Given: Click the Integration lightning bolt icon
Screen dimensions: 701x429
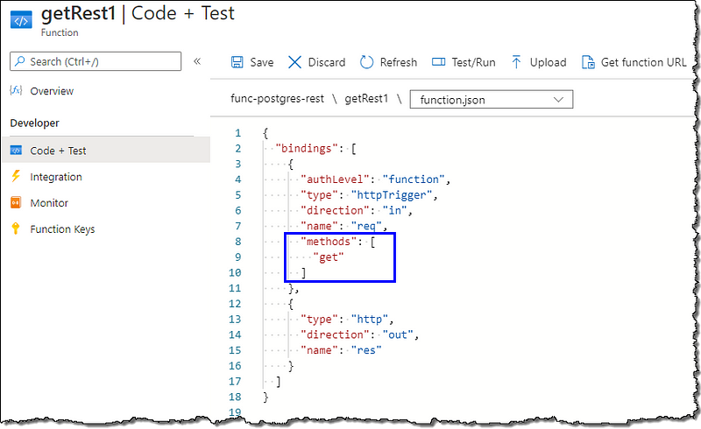Looking at the screenshot, I should (16, 177).
